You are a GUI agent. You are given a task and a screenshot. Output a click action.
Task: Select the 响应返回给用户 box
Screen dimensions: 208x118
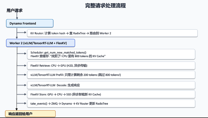point(30,114)
